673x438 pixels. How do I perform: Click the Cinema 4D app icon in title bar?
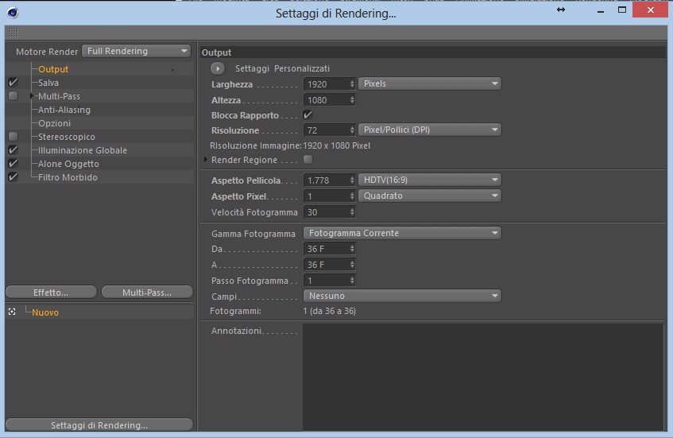point(13,13)
